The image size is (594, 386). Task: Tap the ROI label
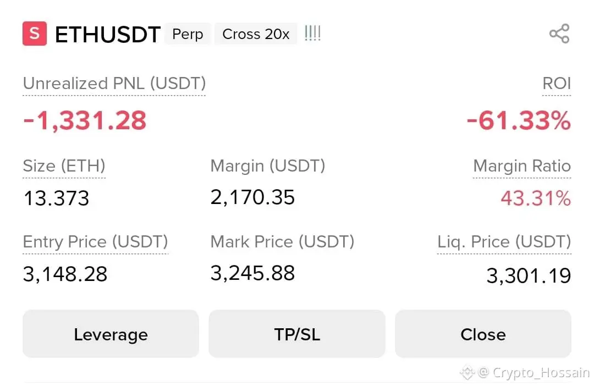[x=556, y=84]
